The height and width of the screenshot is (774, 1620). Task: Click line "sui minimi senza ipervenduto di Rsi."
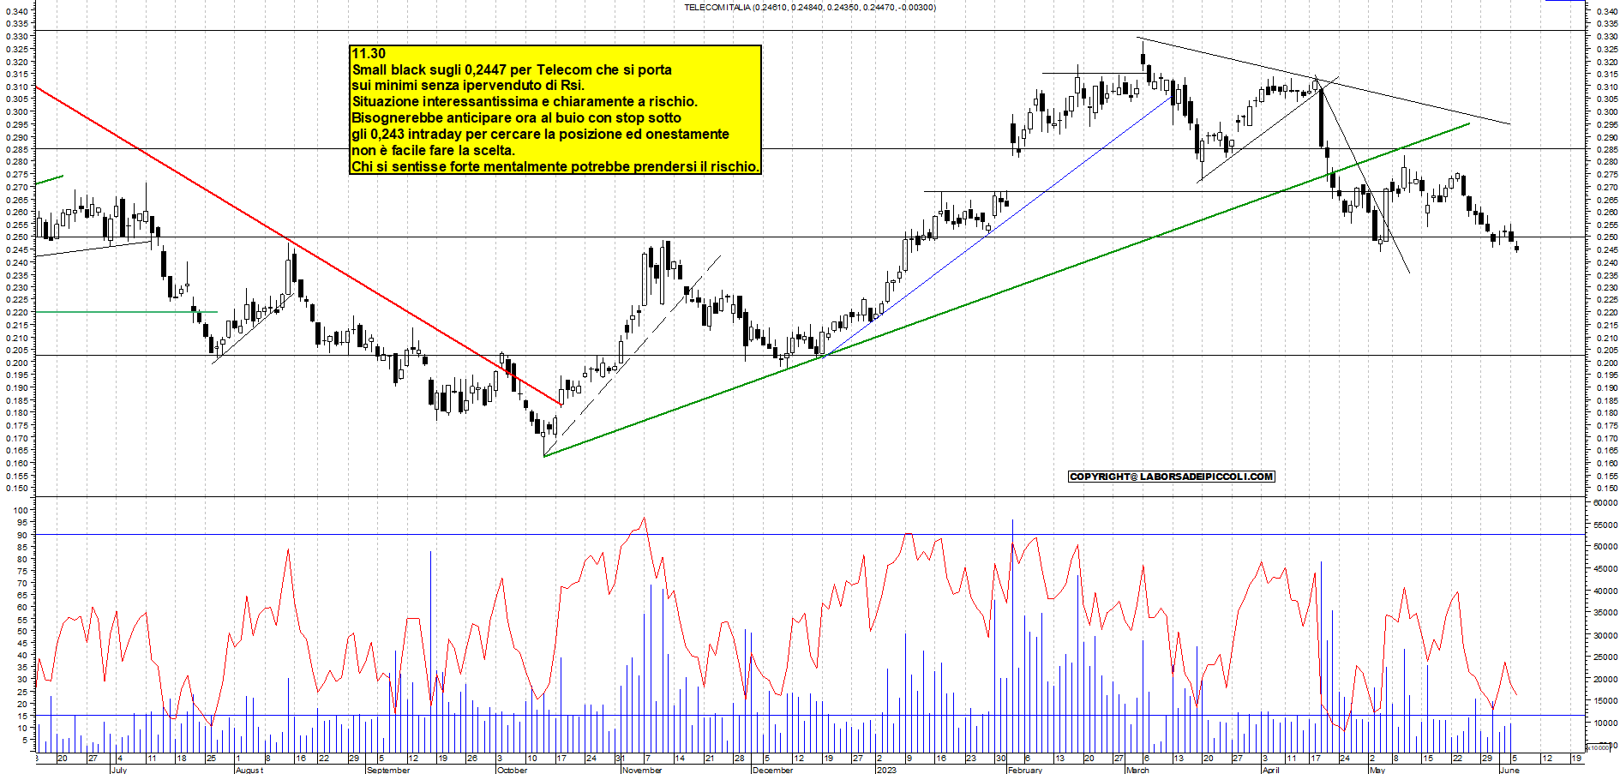point(468,85)
